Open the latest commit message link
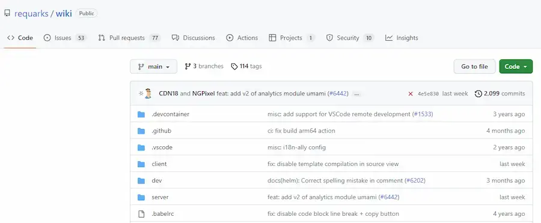The image size is (541, 223). click(271, 94)
